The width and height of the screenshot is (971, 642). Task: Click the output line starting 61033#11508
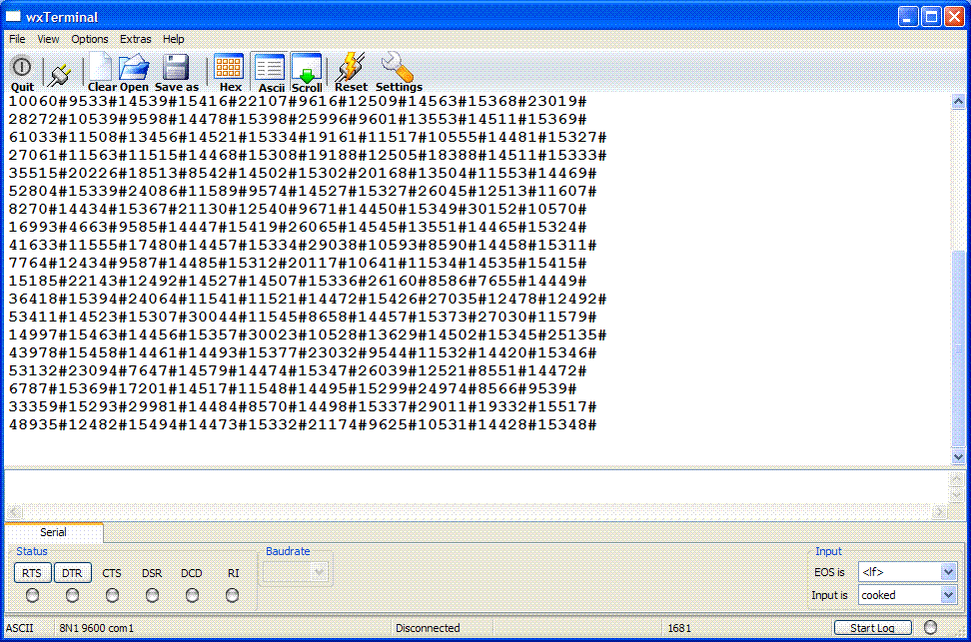click(308, 138)
